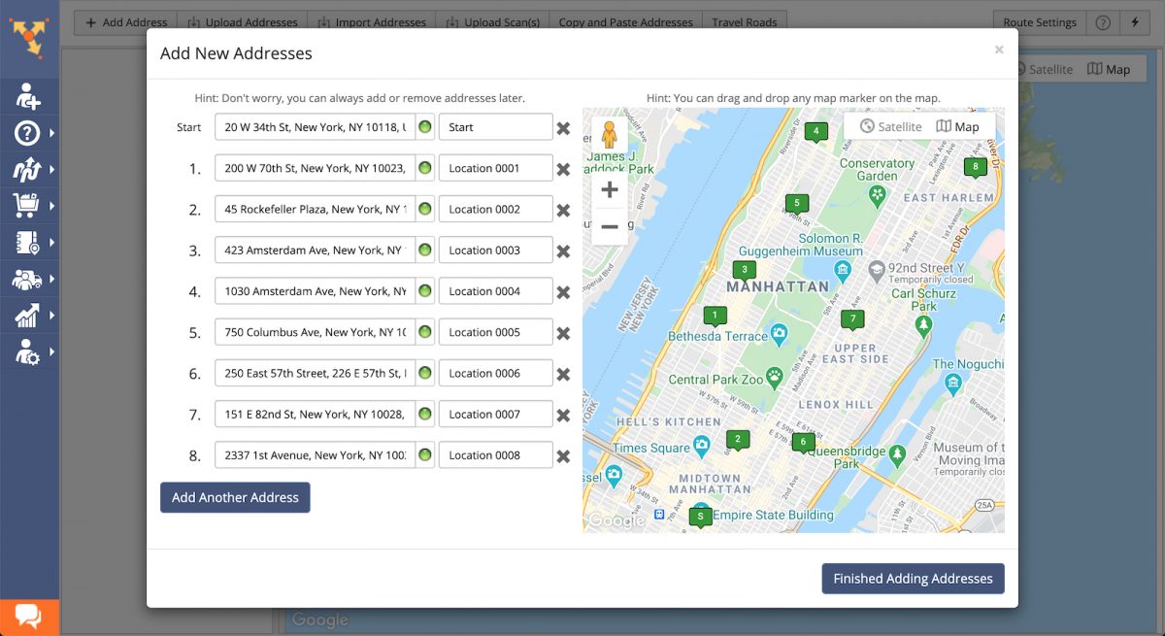Delete Location 0008 row with X icon
The image size is (1165, 636).
[x=563, y=455]
